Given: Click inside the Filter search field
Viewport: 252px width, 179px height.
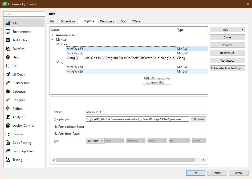Looking at the screenshot, I should pyautogui.click(x=23, y=14).
